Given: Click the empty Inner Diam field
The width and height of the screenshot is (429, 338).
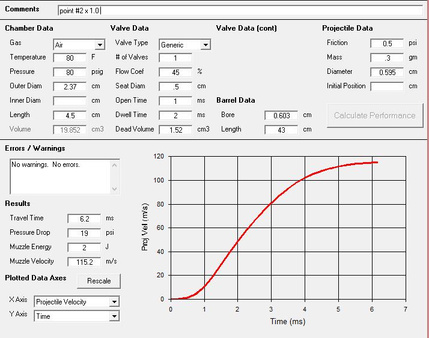Looking at the screenshot, I should pyautogui.click(x=70, y=101).
